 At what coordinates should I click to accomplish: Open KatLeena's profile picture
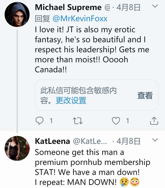17,148
